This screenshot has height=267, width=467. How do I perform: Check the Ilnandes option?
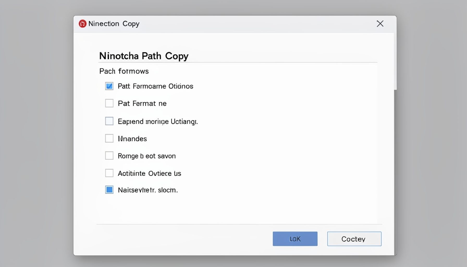(109, 138)
